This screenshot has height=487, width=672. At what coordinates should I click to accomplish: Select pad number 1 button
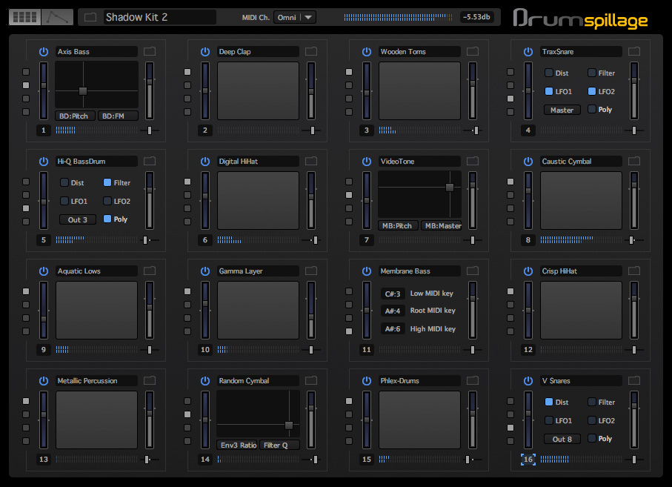point(43,130)
